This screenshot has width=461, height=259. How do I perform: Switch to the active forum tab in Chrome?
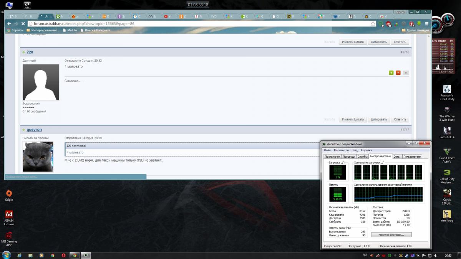(x=46, y=16)
